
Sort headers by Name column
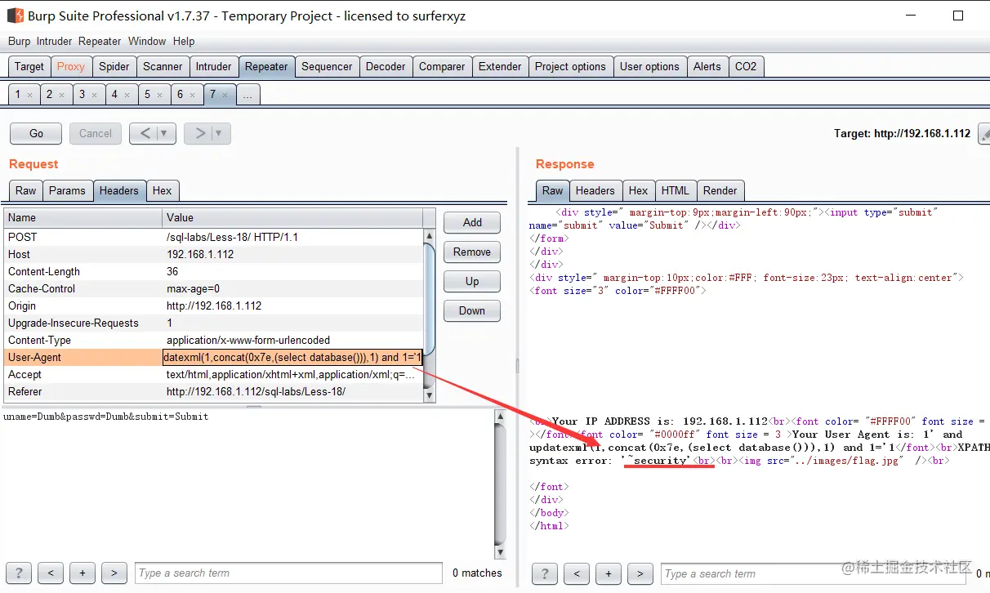click(x=83, y=217)
